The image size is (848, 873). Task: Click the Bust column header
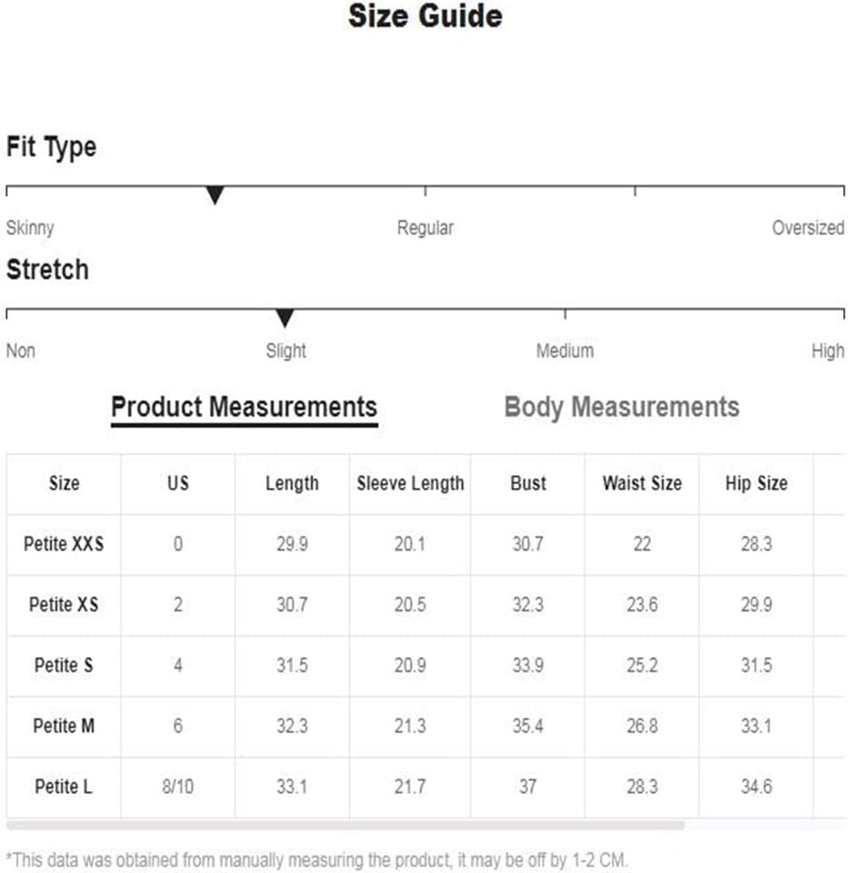[528, 483]
